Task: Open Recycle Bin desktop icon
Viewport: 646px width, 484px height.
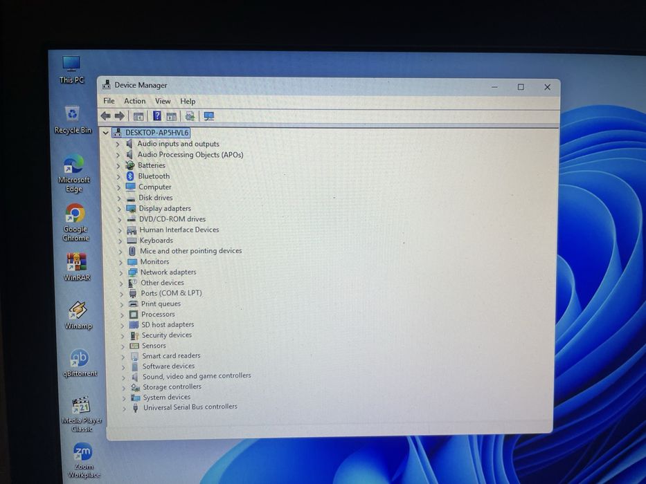Action: 73,120
